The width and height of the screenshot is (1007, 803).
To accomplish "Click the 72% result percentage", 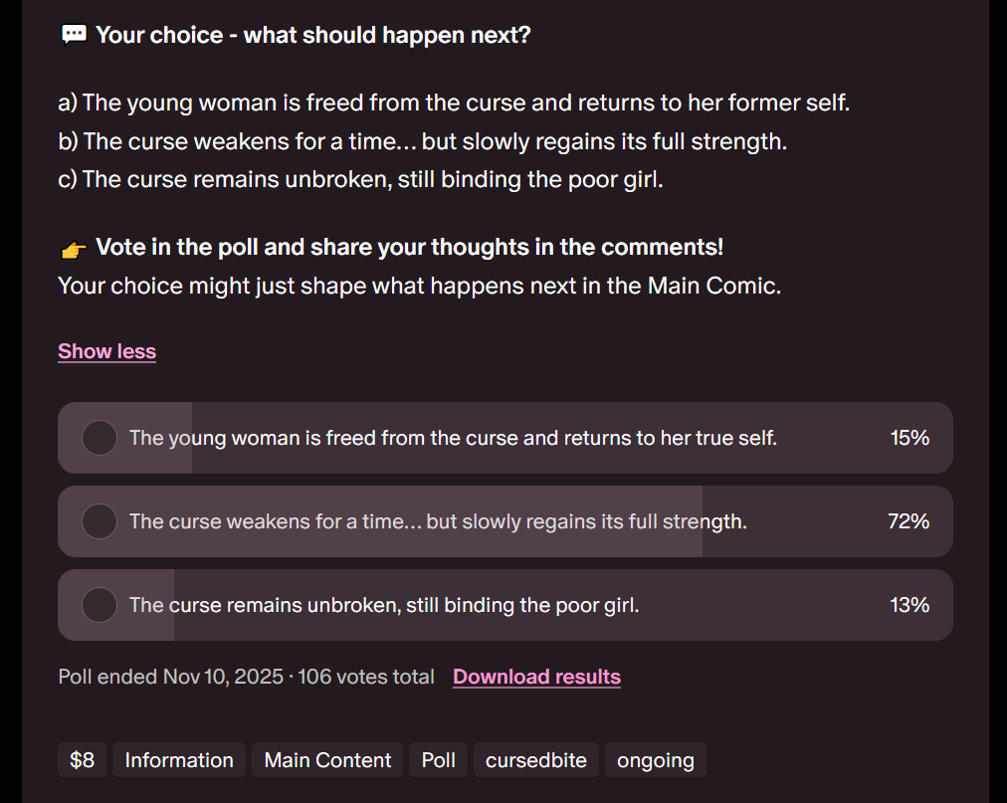I will 908,521.
